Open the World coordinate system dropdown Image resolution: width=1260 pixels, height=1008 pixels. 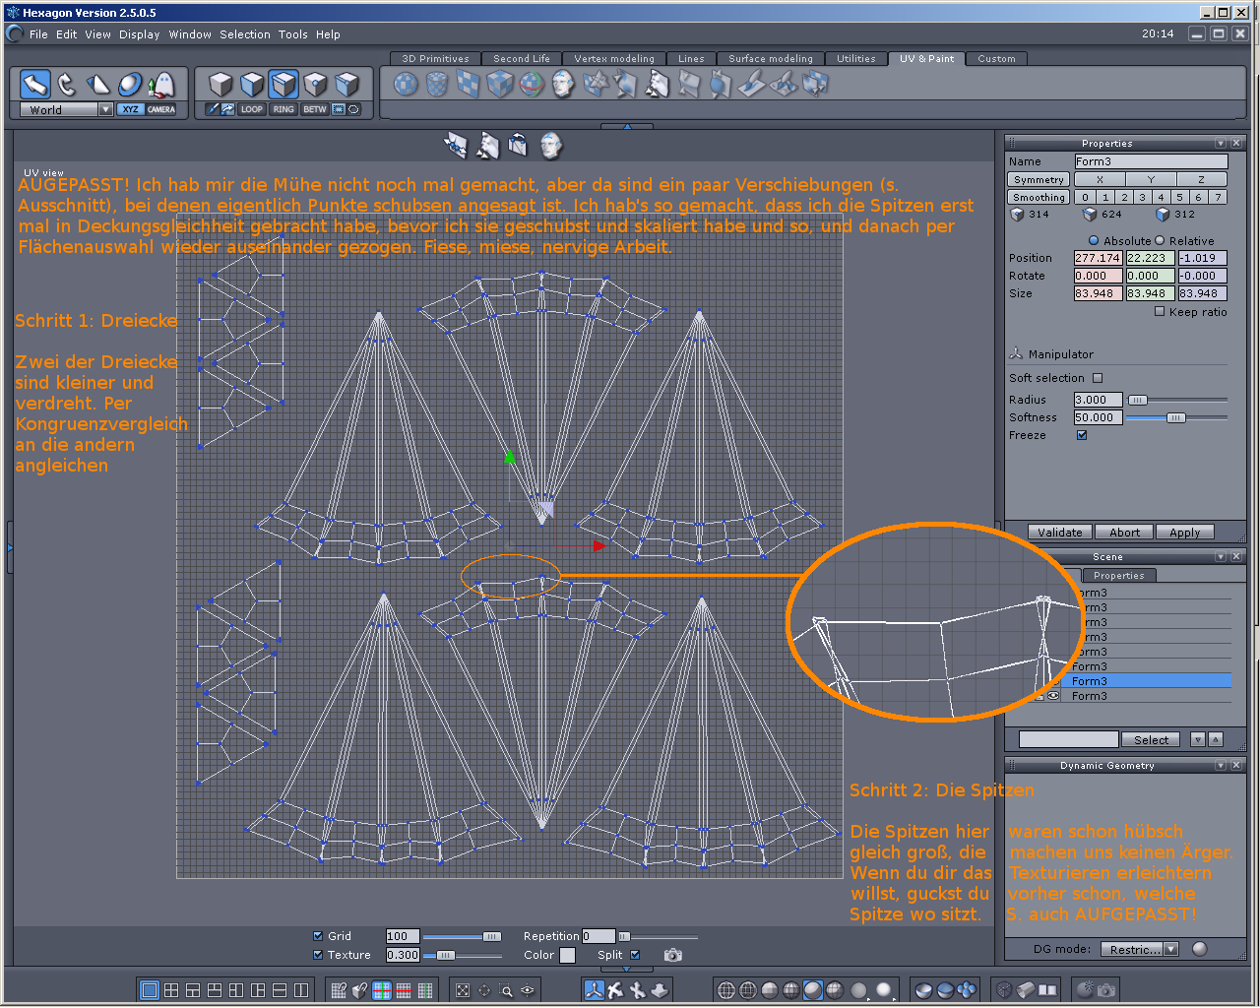[105, 110]
